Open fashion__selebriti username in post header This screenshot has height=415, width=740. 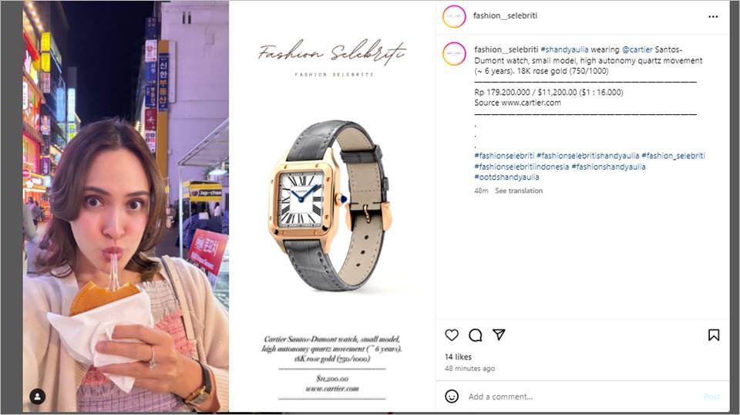click(505, 15)
